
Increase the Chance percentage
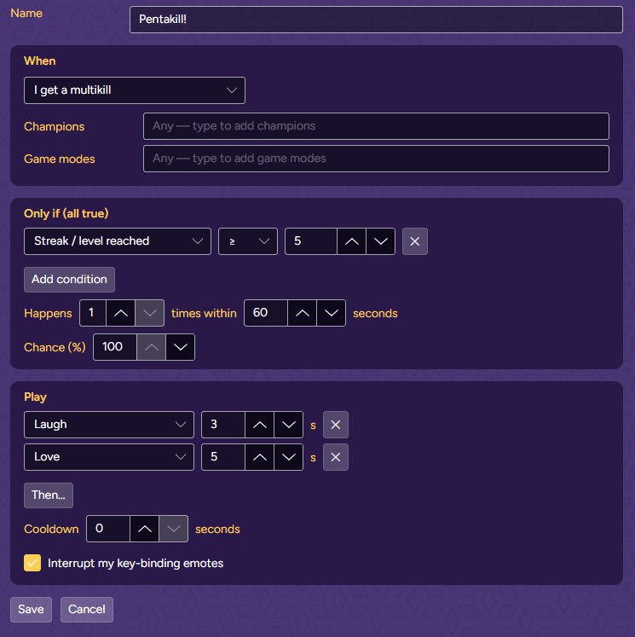[x=151, y=347]
